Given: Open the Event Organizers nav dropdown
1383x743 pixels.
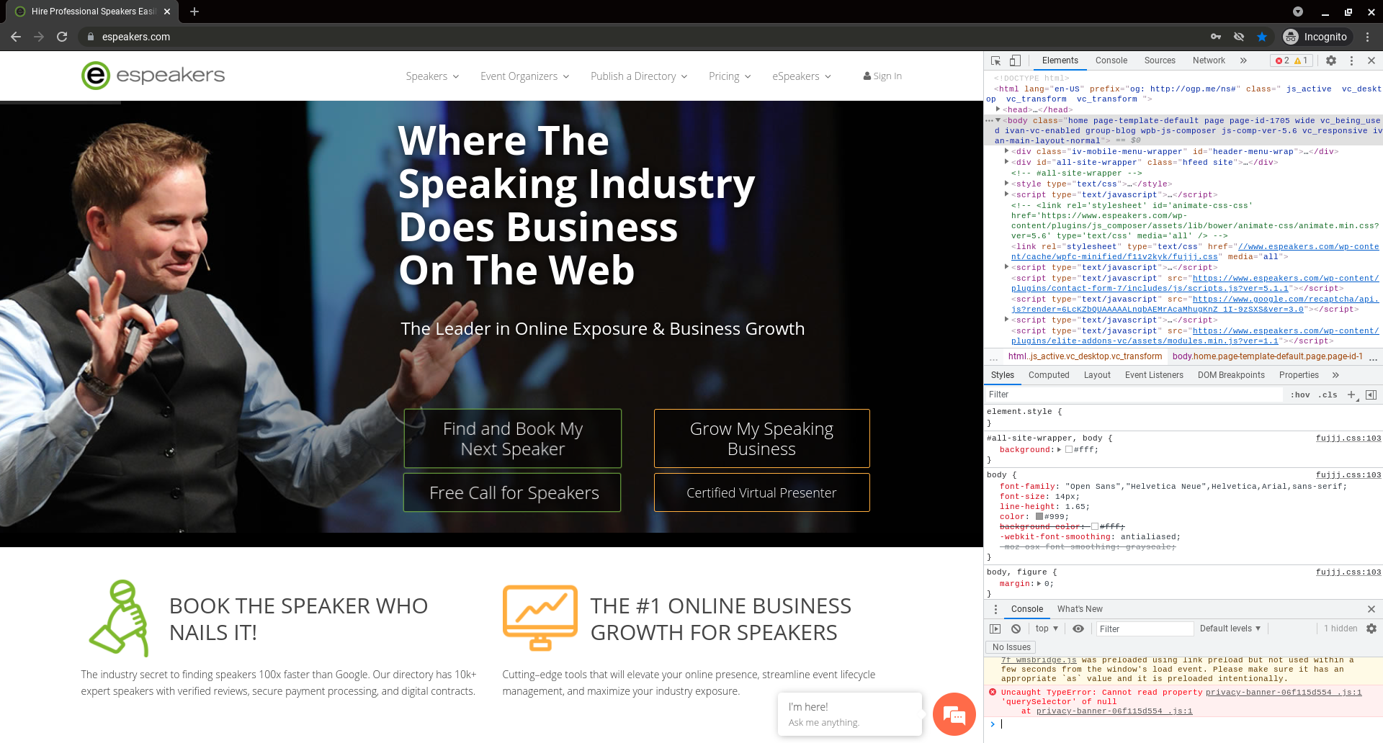Looking at the screenshot, I should pos(525,76).
